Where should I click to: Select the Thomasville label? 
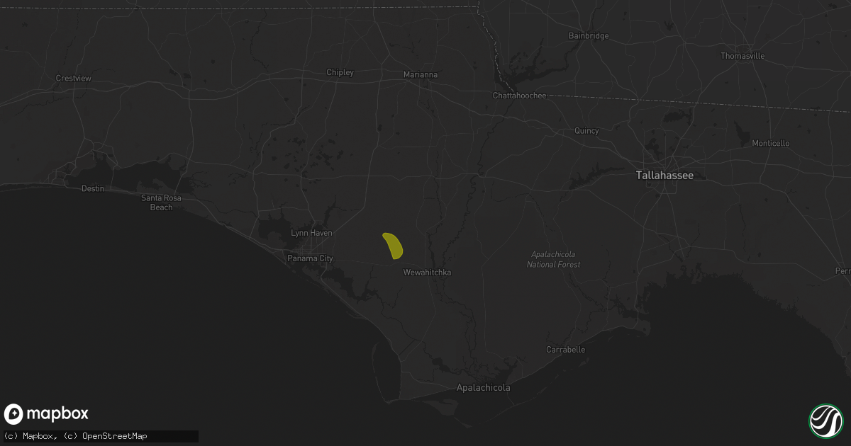[742, 56]
